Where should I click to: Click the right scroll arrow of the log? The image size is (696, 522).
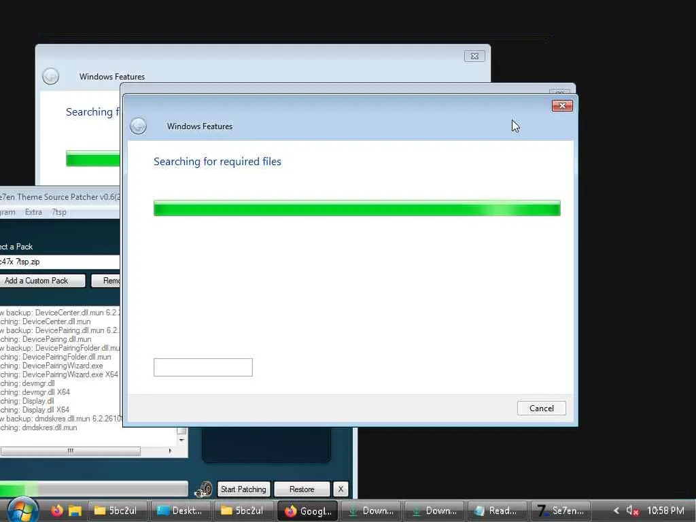170,451
